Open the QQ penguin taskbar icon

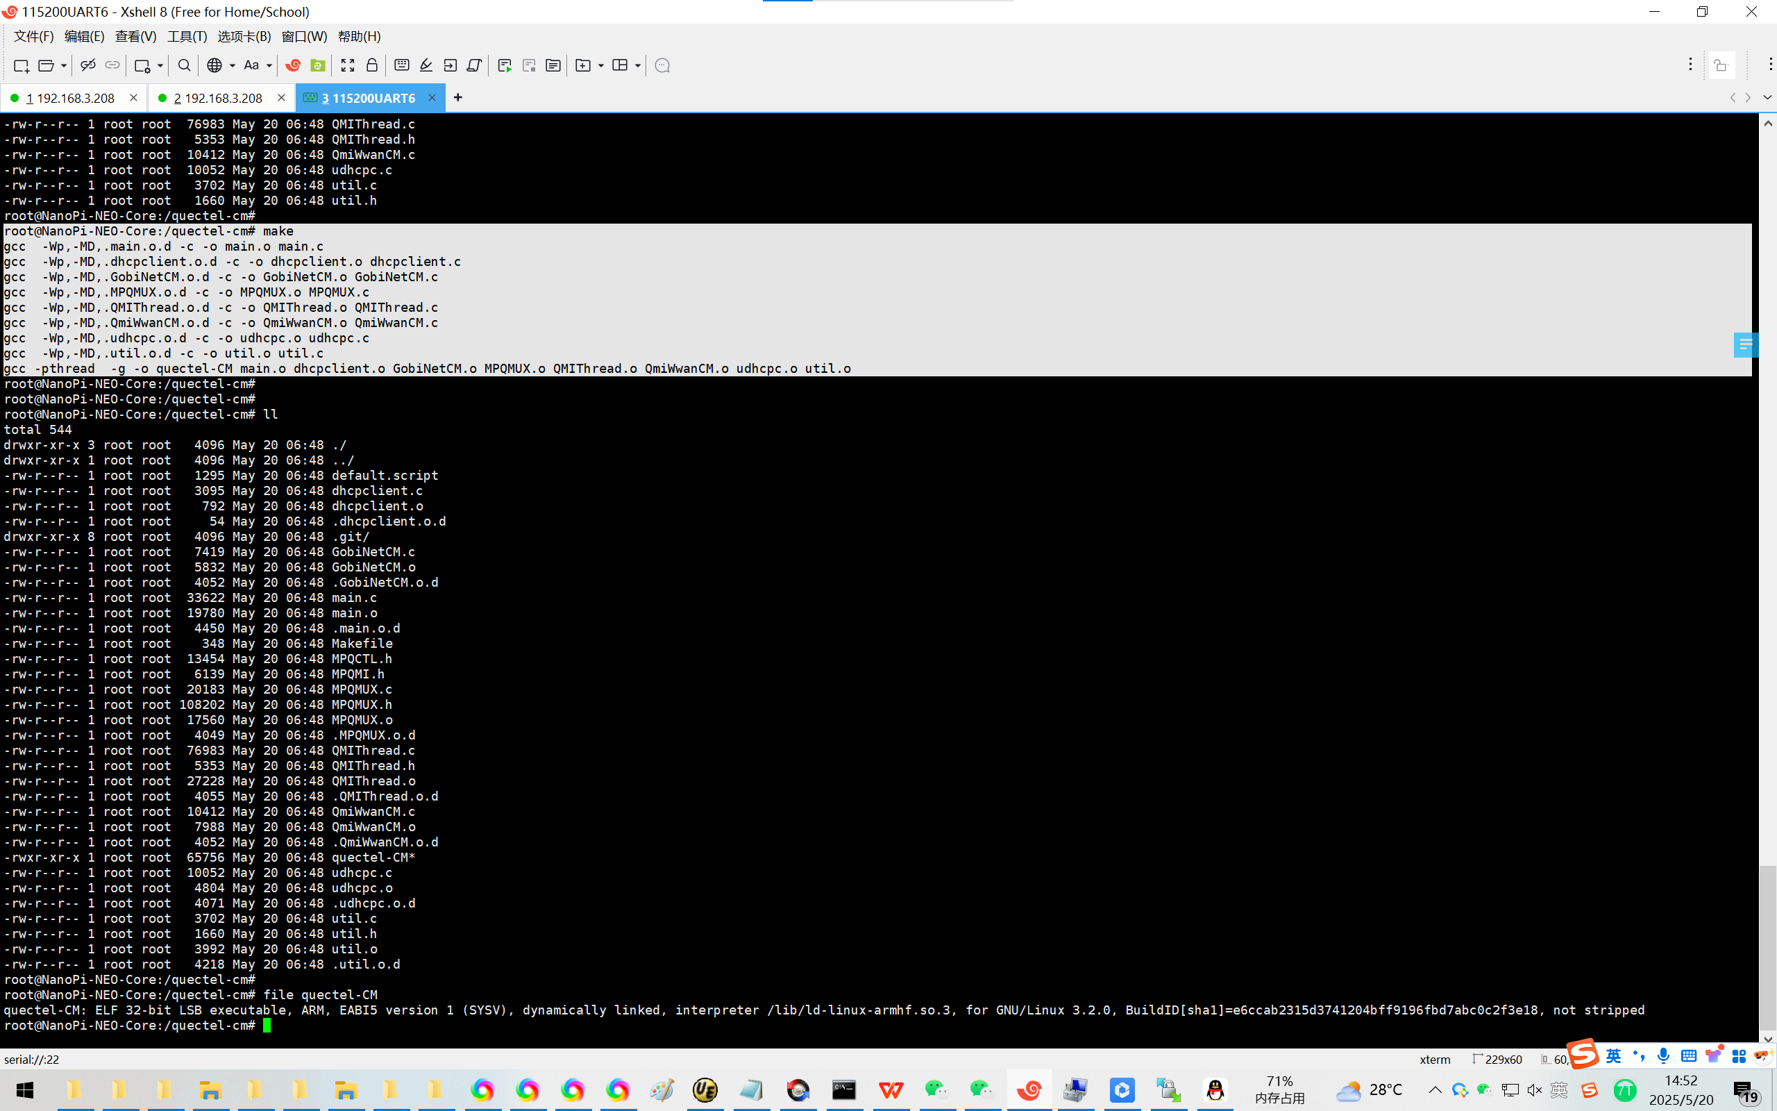[1215, 1089]
